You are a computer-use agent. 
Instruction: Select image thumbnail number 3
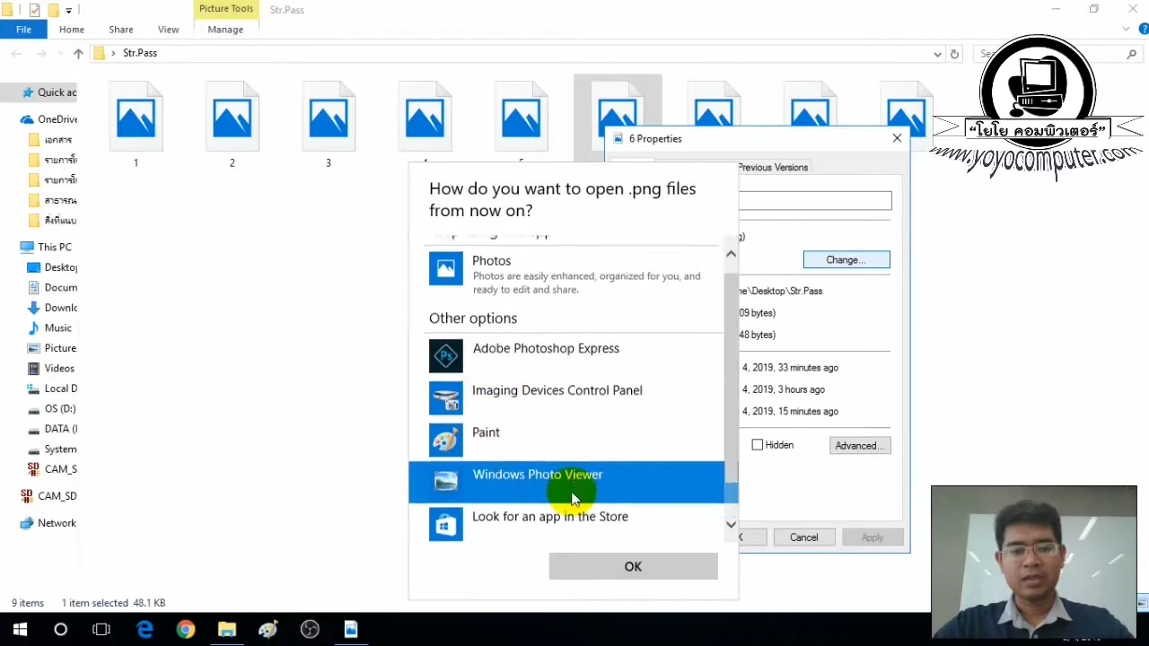coord(328,117)
